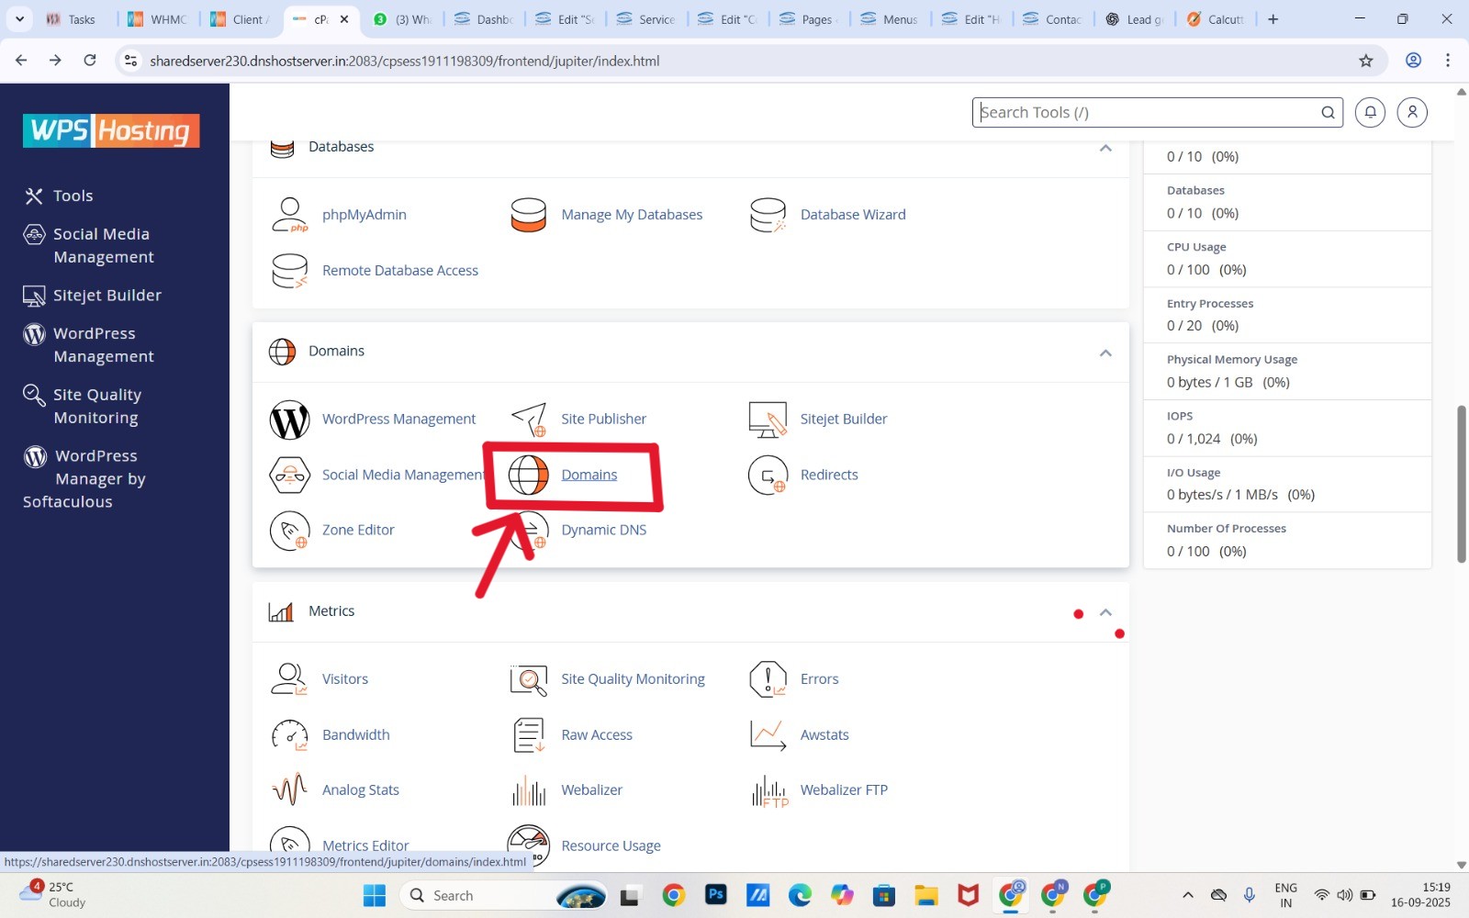The width and height of the screenshot is (1469, 918).
Task: Open the user account icon
Action: pyautogui.click(x=1412, y=112)
